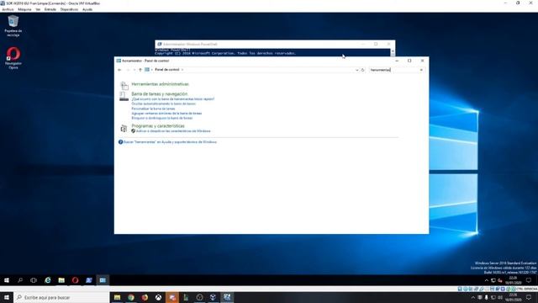The width and height of the screenshot is (538, 303).
Task: Click Buscar herramientas en Ayuda y soporte link
Action: (170, 142)
